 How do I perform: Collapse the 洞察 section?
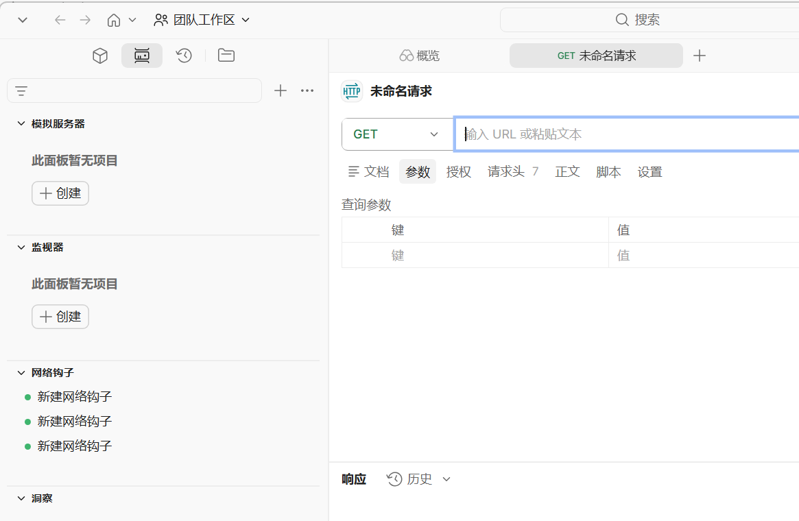(x=21, y=498)
